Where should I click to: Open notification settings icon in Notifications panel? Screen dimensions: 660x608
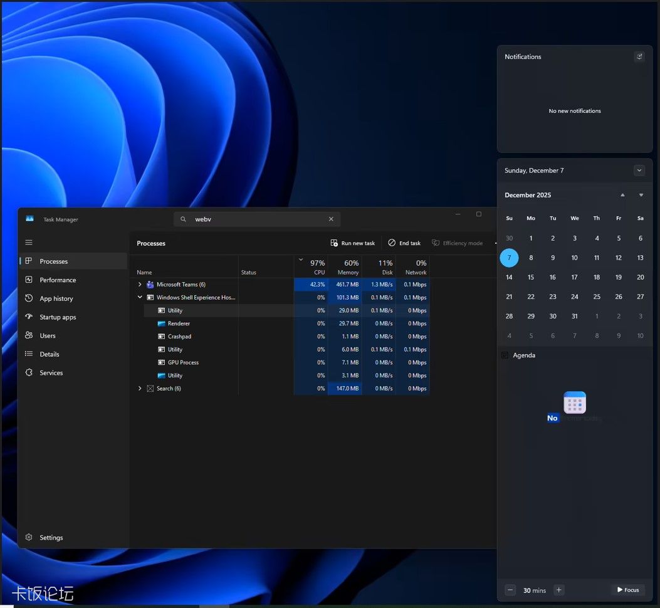click(x=639, y=56)
